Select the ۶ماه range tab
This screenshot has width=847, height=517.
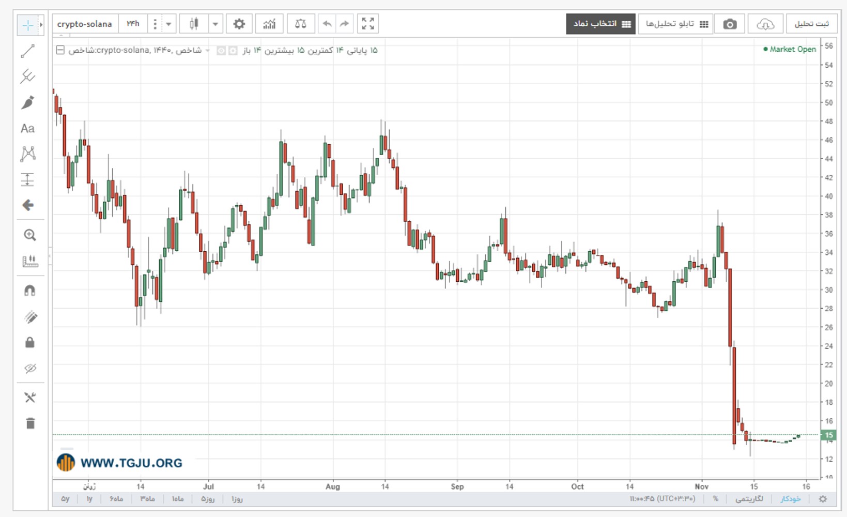click(x=116, y=499)
